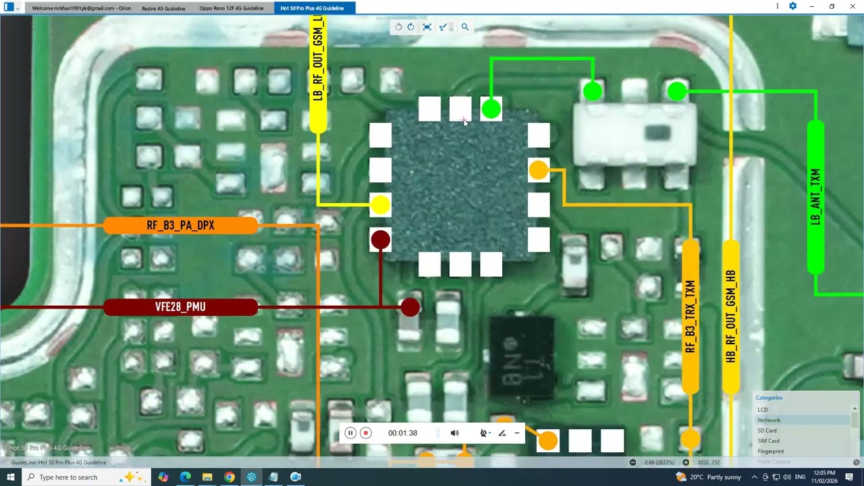
Task: Pause the screen recording
Action: click(350, 433)
